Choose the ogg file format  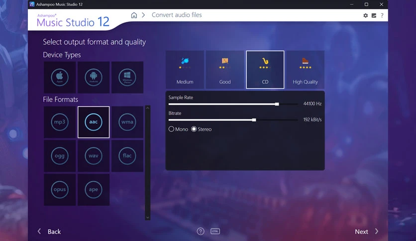(60, 156)
